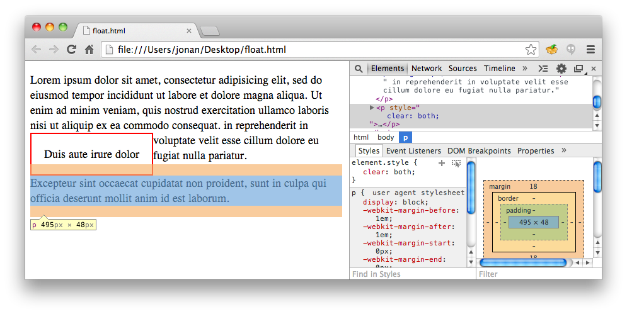Image resolution: width=627 pixels, height=314 pixels.
Task: Select the Styles sidebar tab
Action: [x=369, y=150]
